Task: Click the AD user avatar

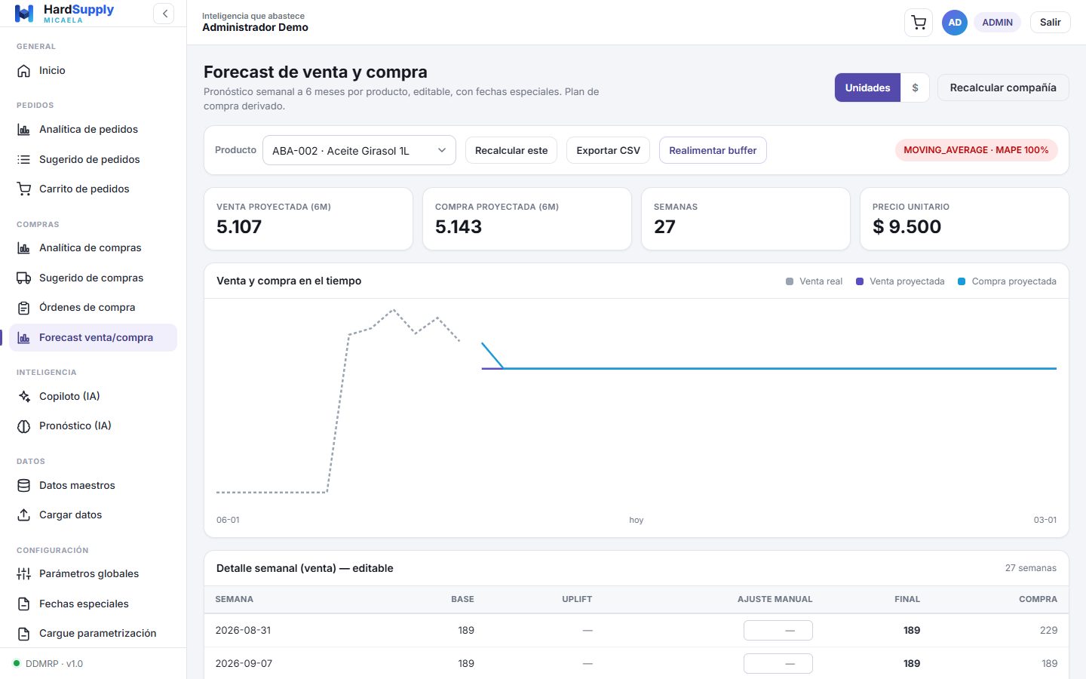Action: 955,23
